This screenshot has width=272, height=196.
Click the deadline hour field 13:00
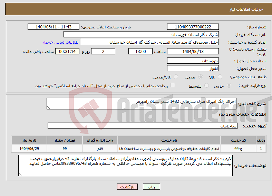pyautogui.click(x=140, y=51)
